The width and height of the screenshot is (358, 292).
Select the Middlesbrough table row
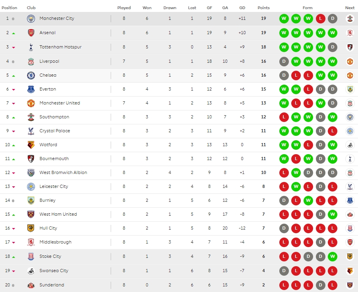pyautogui.click(x=179, y=242)
